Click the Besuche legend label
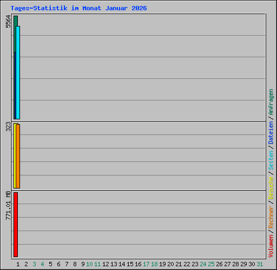277x270 pixels. [271, 188]
